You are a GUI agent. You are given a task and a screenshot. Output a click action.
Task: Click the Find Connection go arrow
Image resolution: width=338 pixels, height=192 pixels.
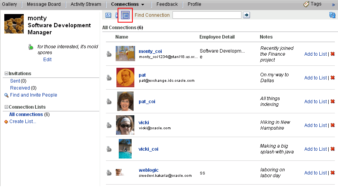(246, 15)
